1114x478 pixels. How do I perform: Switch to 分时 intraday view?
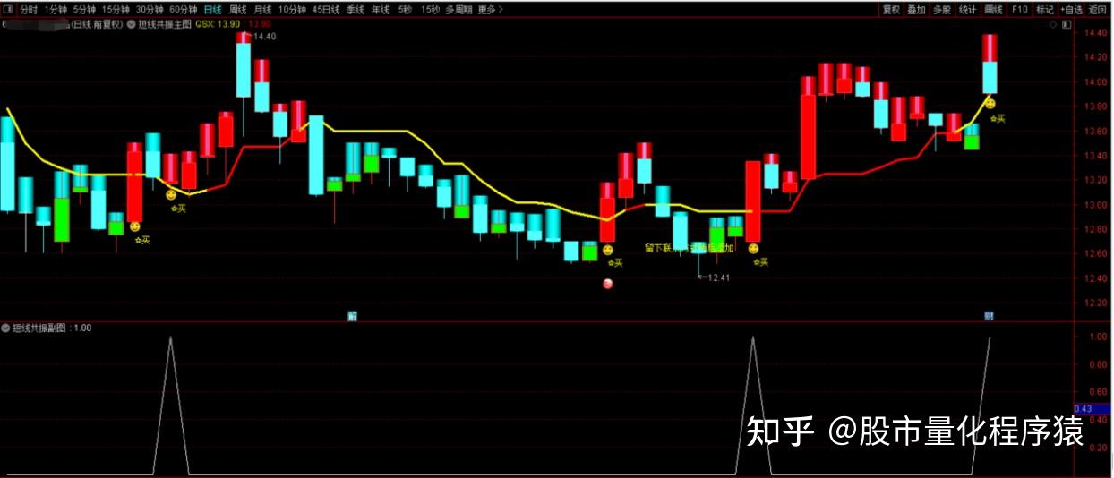(29, 10)
